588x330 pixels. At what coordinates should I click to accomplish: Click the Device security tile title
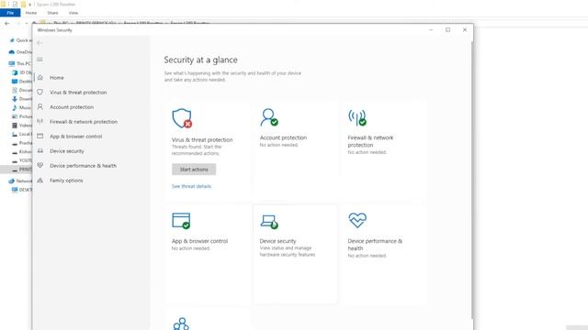pyautogui.click(x=277, y=241)
